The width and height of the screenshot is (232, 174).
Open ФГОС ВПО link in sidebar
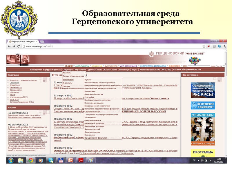[14, 99]
